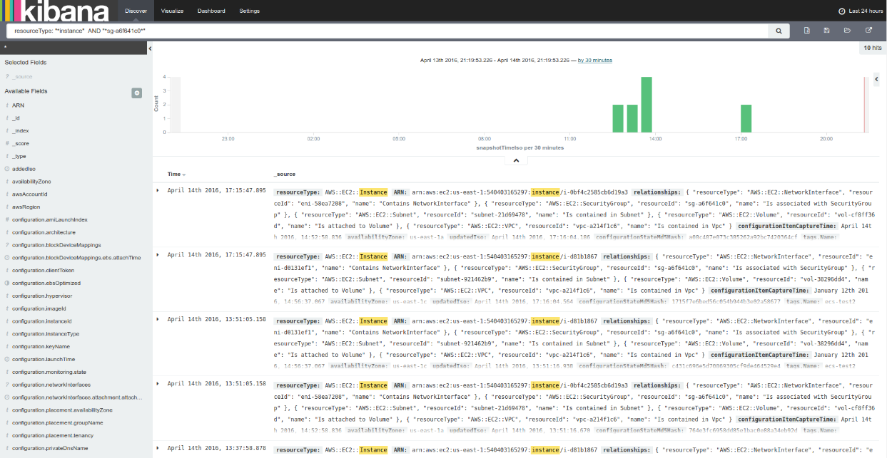The image size is (887, 458).
Task: Click the question mark icon beside _source
Action: point(6,76)
